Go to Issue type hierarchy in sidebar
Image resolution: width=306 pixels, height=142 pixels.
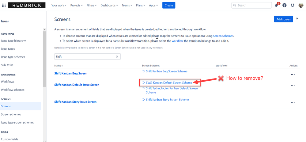pyautogui.click(x=13, y=40)
